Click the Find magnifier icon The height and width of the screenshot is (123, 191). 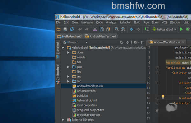coord(117,29)
